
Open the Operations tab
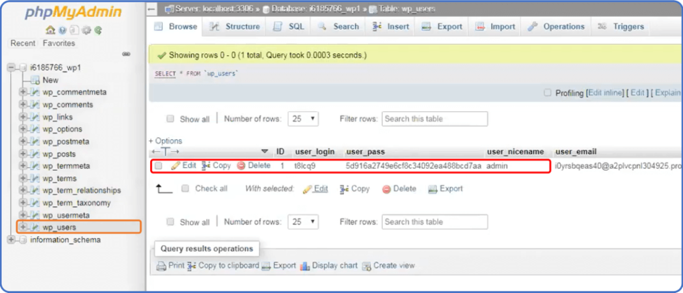[x=556, y=27]
